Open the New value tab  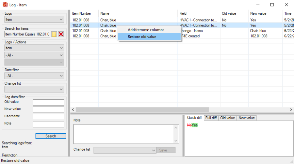click(247, 118)
